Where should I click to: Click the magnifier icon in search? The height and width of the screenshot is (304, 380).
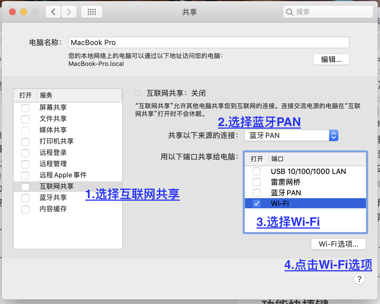tap(290, 12)
